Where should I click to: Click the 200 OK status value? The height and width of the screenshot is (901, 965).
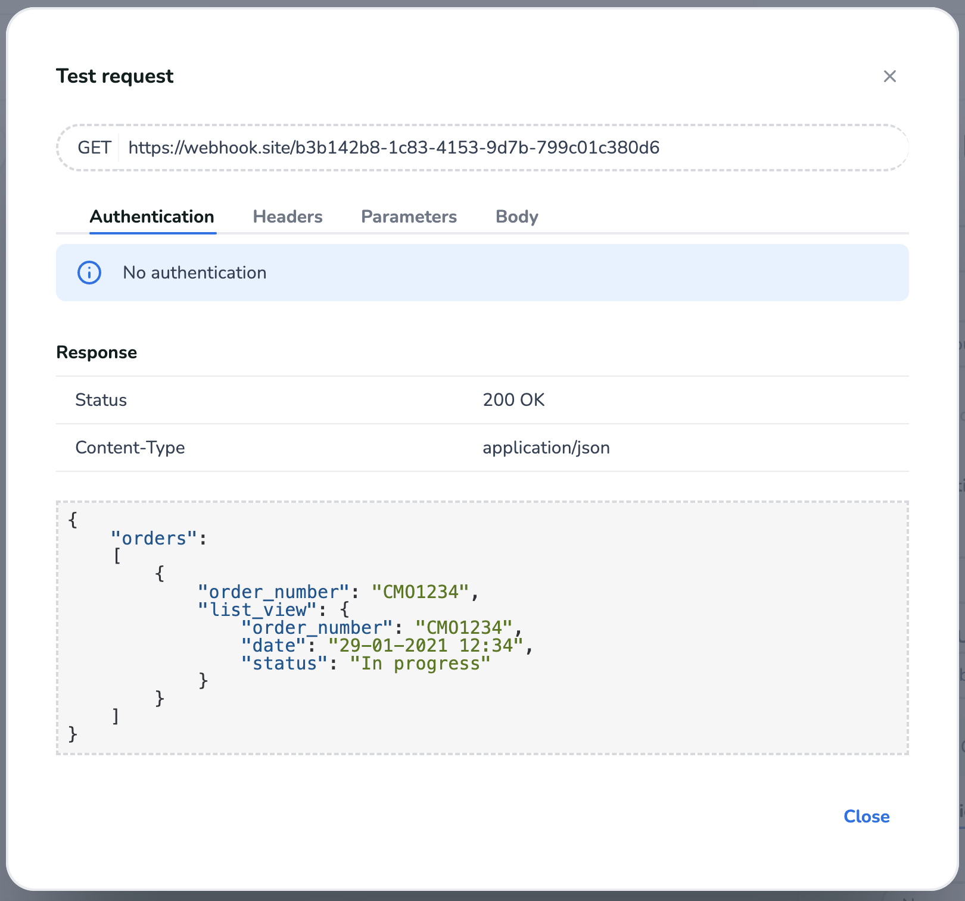[x=513, y=400]
